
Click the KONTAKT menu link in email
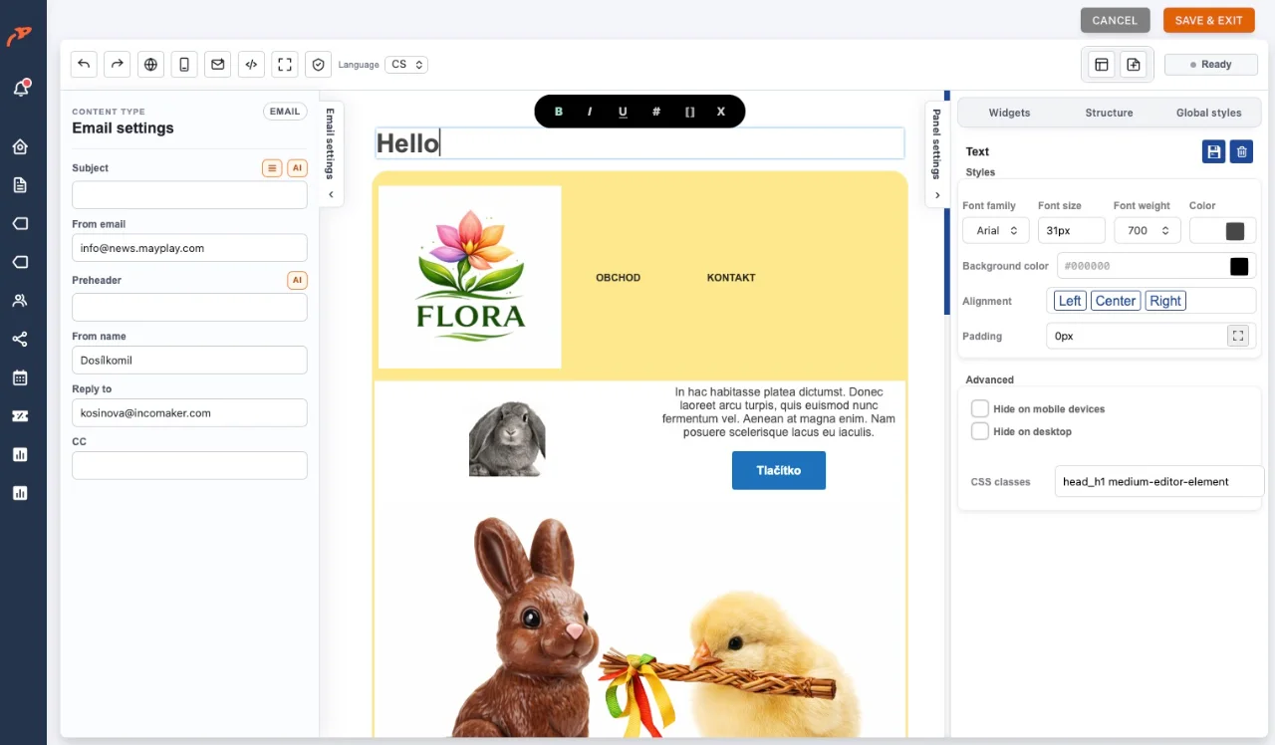731,278
